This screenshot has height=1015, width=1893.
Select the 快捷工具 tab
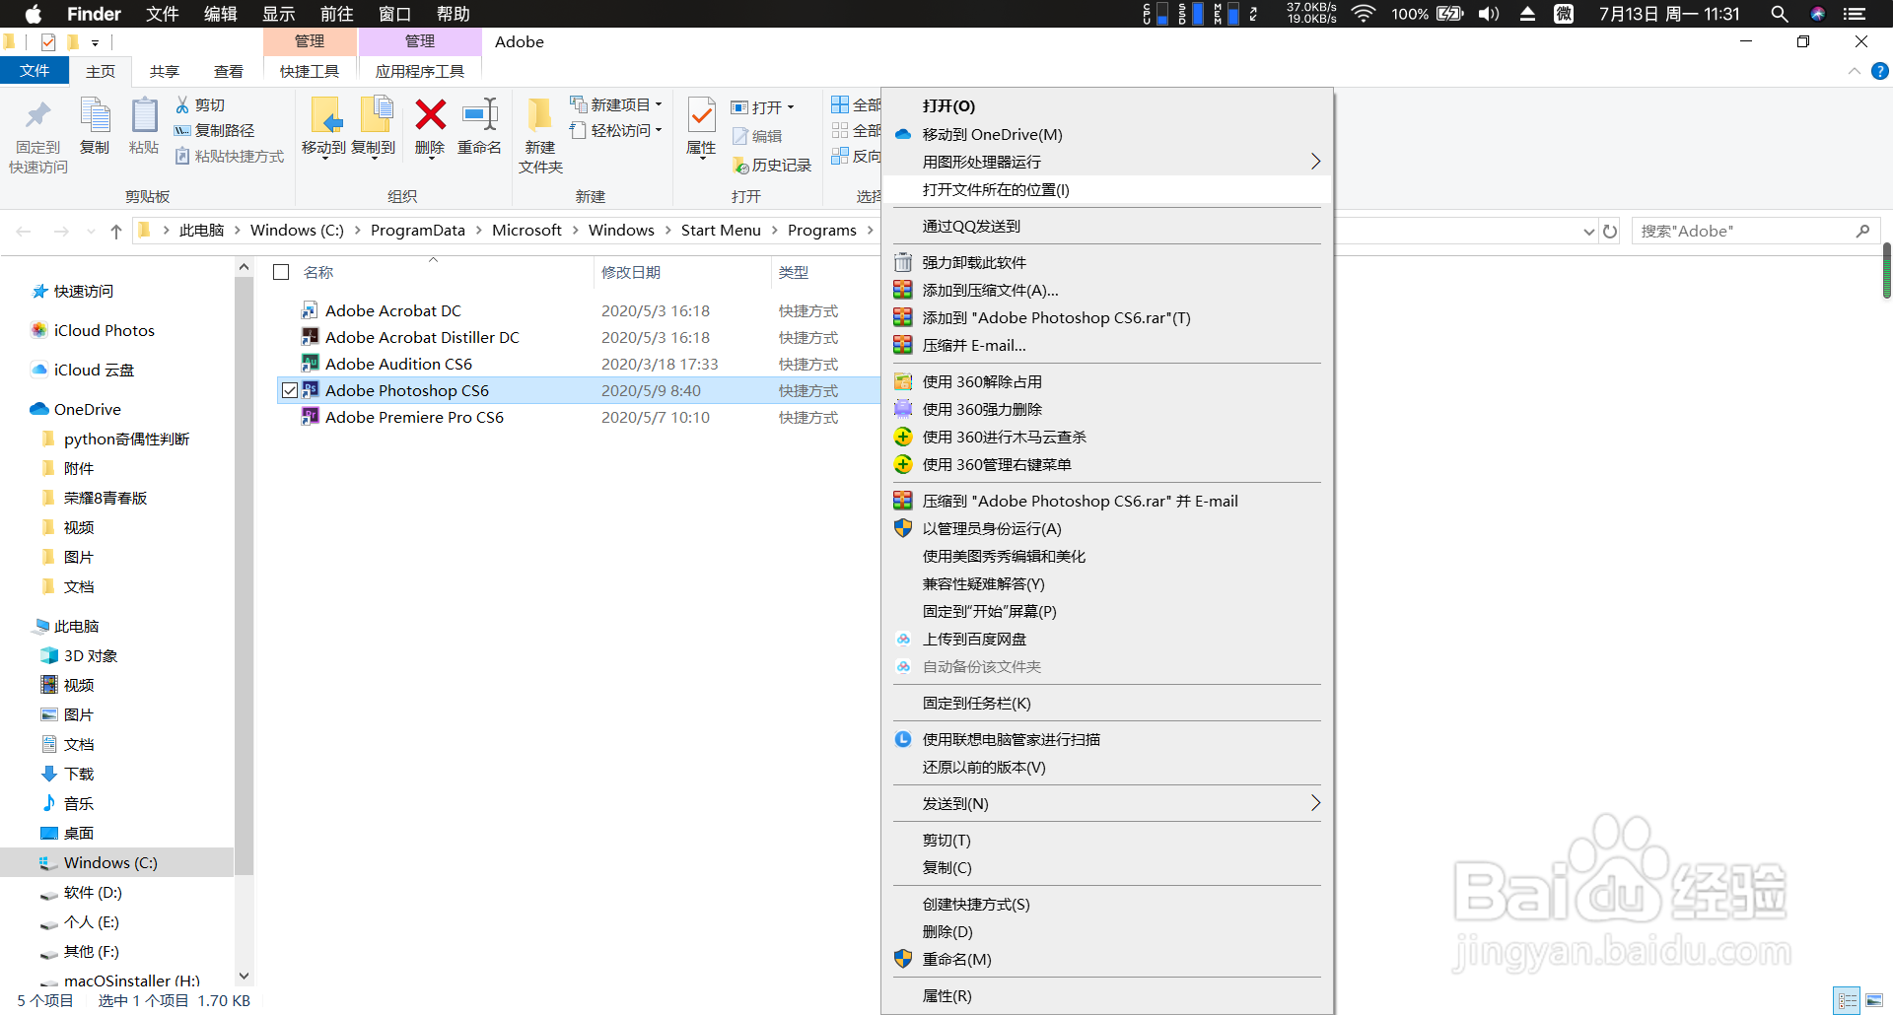(310, 71)
